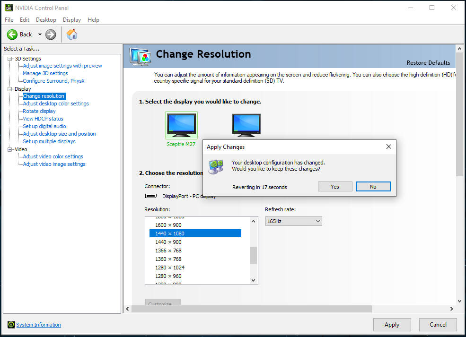
Task: Collapse the Video tree node
Action: tap(10, 149)
